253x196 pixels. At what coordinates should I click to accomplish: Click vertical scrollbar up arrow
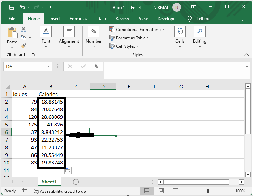[x=248, y=86]
